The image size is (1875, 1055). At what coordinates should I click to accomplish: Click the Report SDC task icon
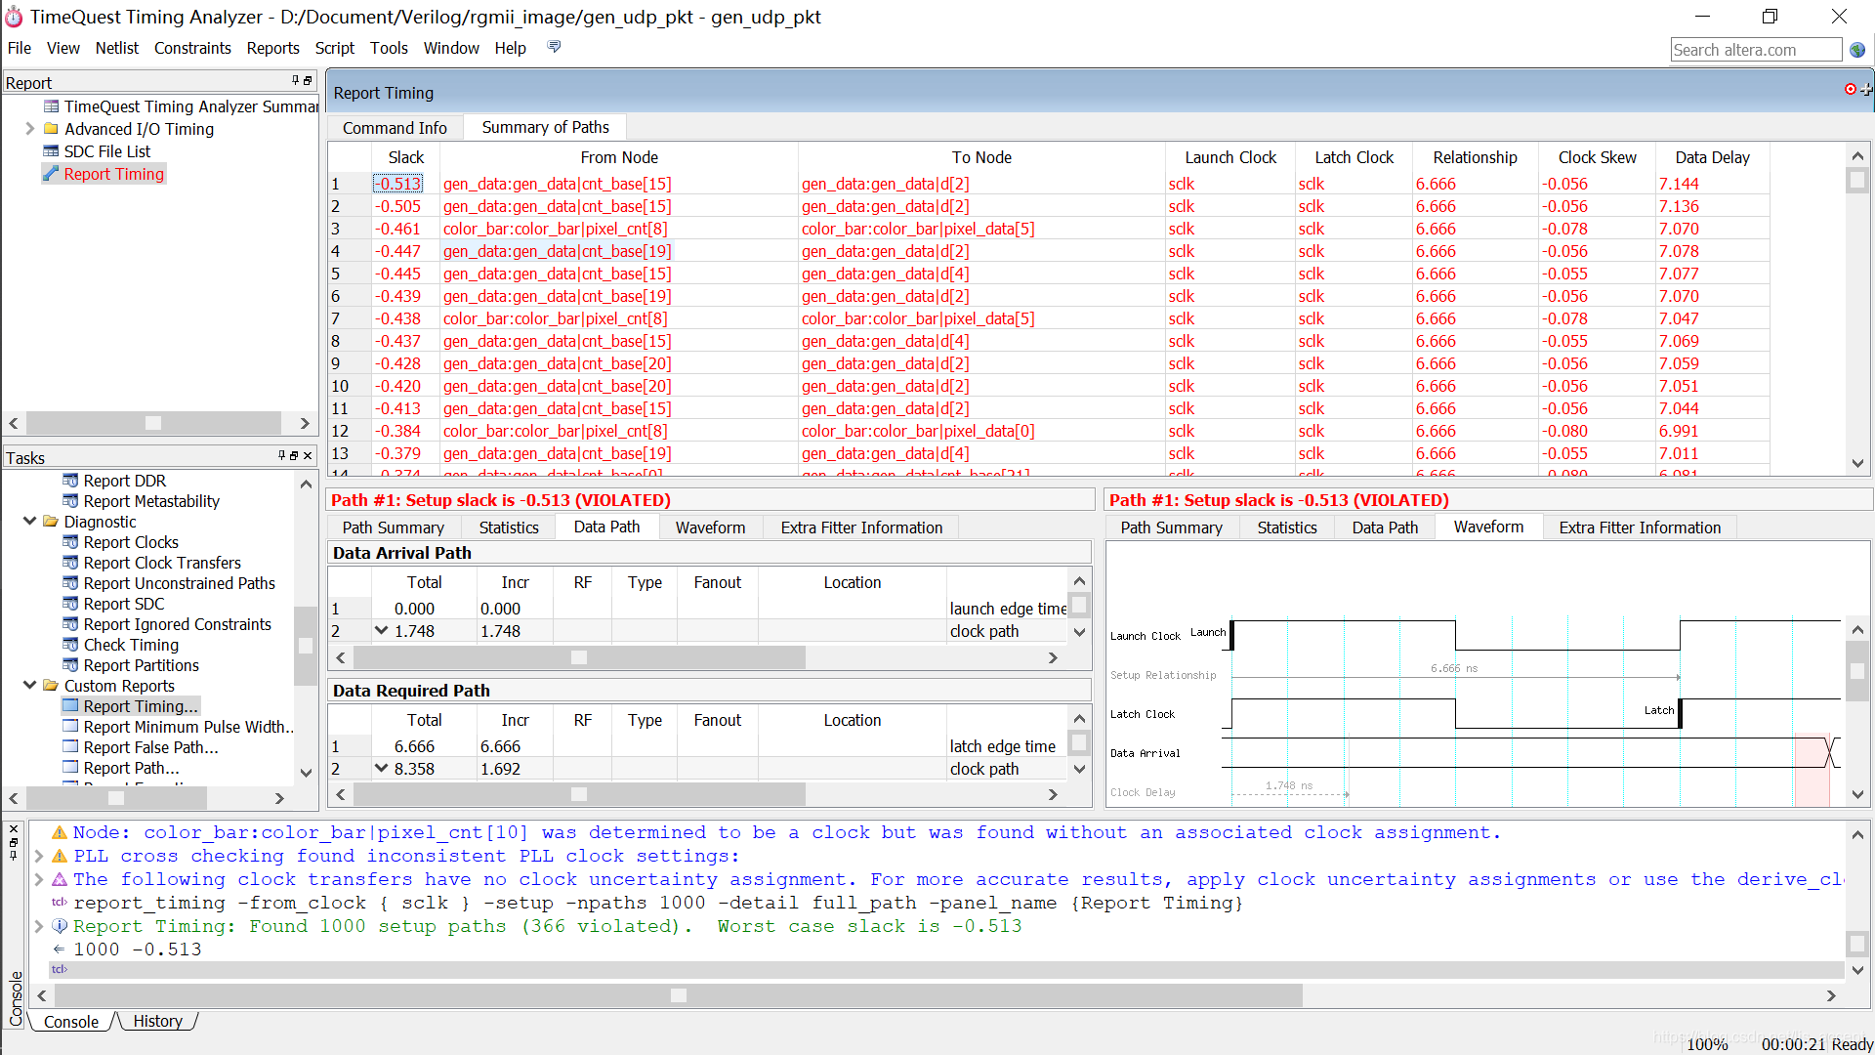[70, 604]
